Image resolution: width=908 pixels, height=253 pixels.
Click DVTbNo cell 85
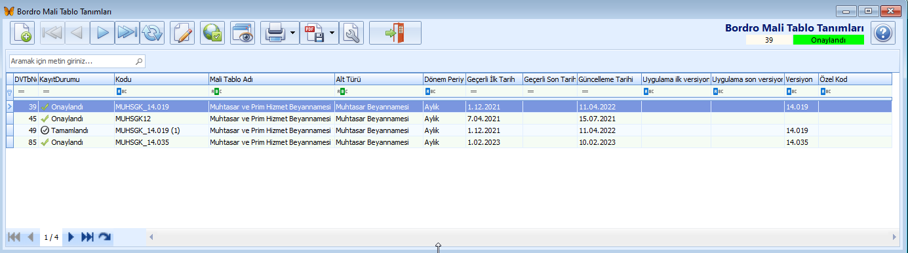25,142
